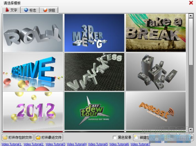Close the template dialog with red X

[x=191, y=3]
